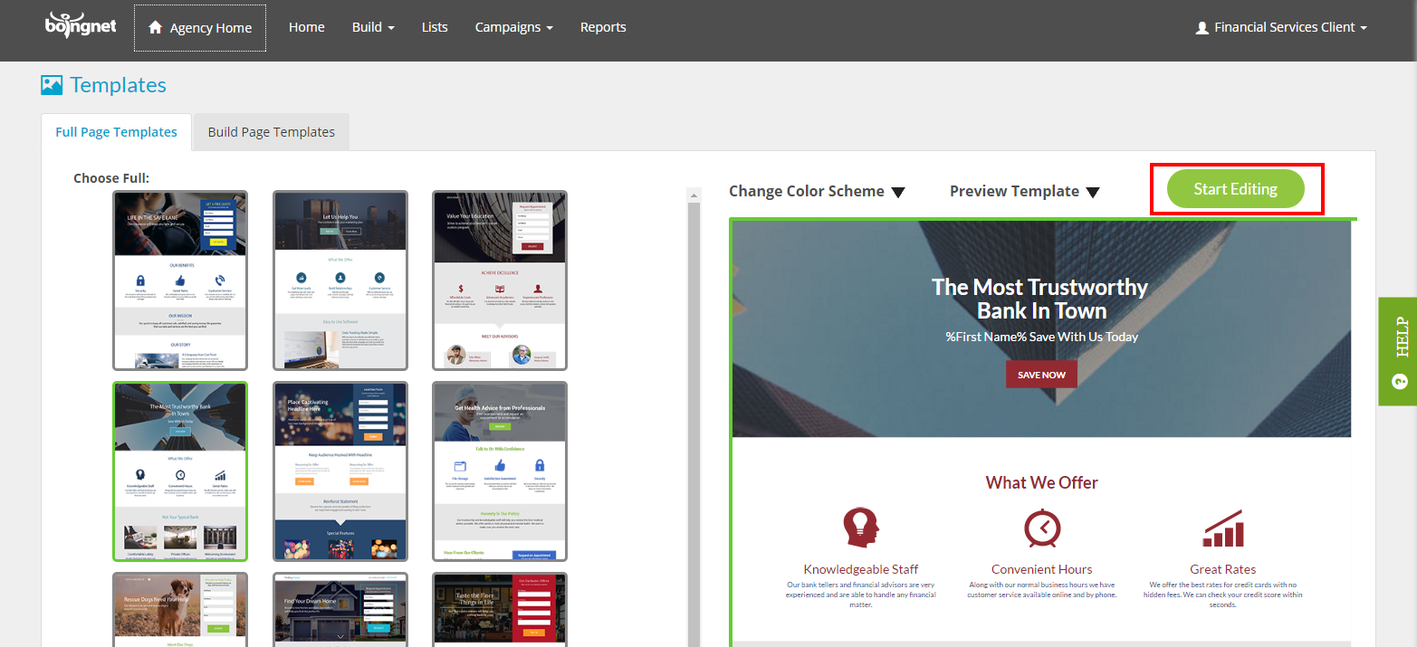Screen dimensions: 1417x647
Task: Click the question mark icon on Help tab
Action: coord(1401,380)
